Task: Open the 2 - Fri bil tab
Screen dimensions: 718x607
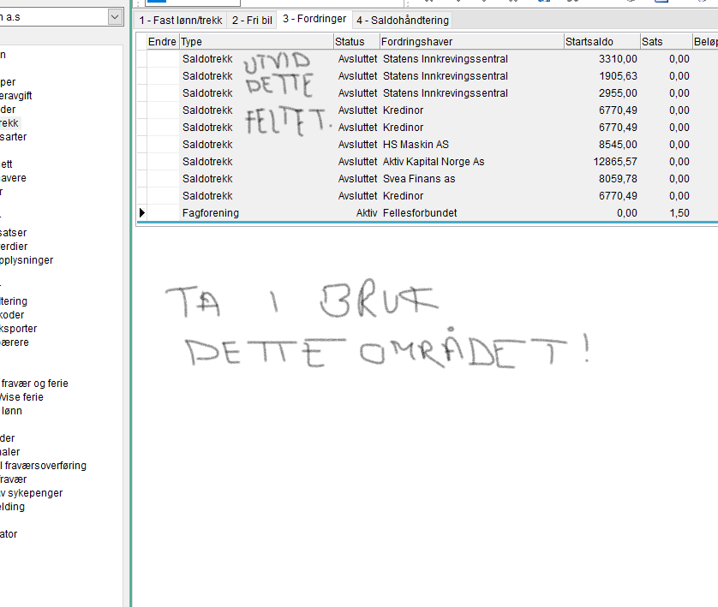Action: point(252,21)
